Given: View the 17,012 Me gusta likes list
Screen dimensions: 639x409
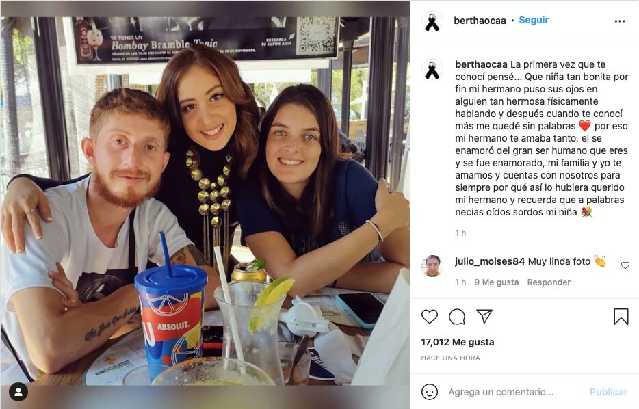Looking at the screenshot, I should click(458, 342).
